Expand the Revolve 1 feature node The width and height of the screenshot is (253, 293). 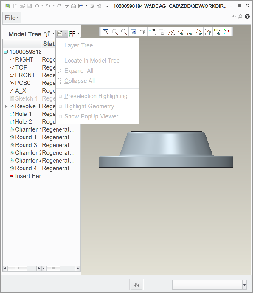[x=6, y=106]
